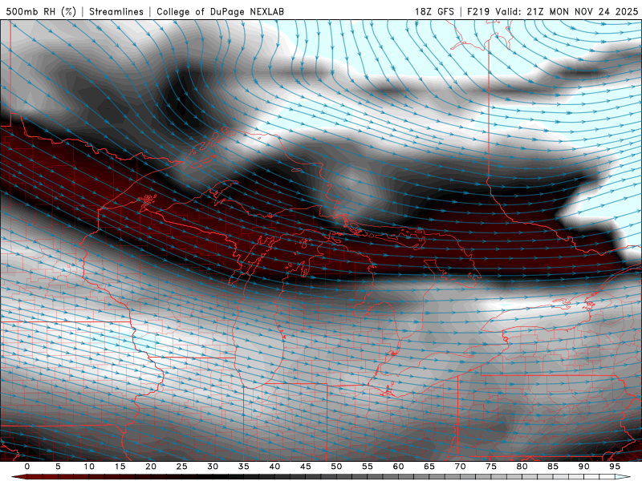
Task: Select the '55' label on the legend
Action: pyautogui.click(x=368, y=467)
